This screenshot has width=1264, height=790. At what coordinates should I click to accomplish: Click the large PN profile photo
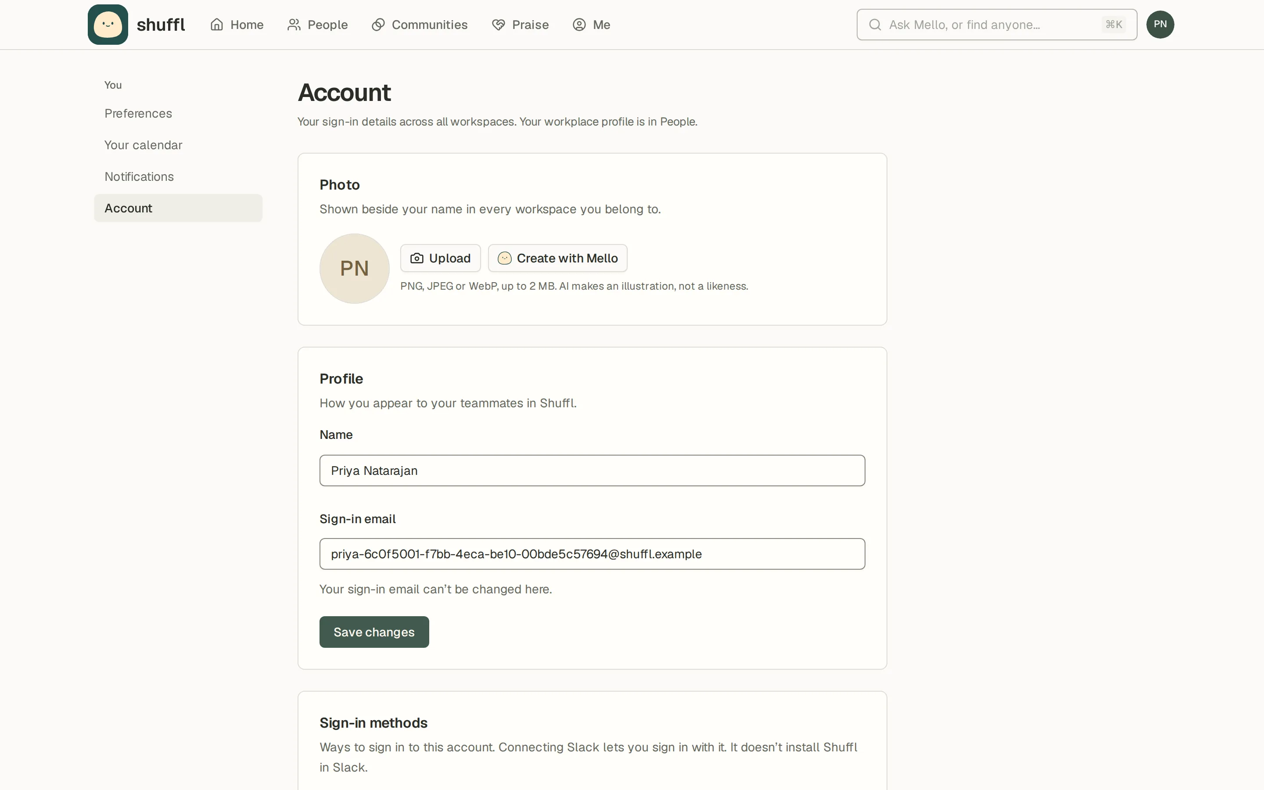click(354, 268)
